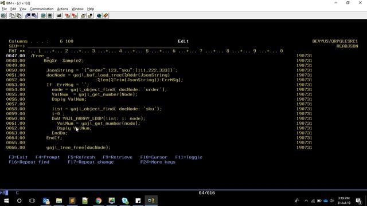Open the Edit menu
This screenshot has width=367, height=206.
point(13,9)
